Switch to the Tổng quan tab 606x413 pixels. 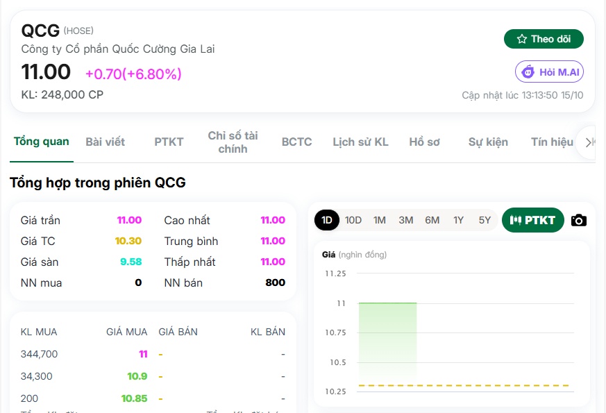click(42, 142)
